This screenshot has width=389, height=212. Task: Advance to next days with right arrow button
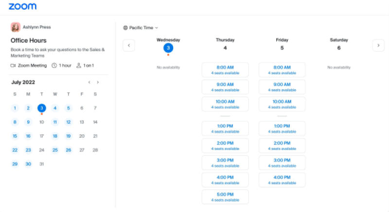point(378,45)
